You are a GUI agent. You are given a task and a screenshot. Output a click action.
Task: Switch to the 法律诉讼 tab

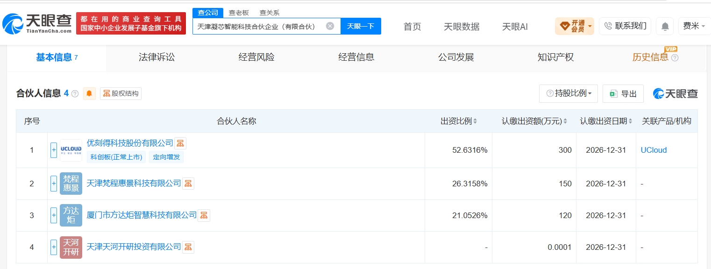(156, 57)
